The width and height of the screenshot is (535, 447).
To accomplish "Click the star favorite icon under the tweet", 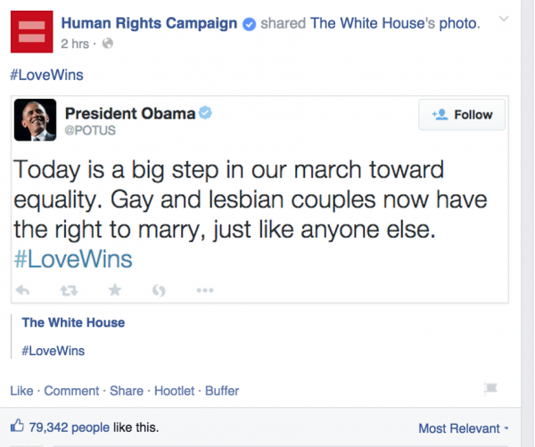I will (x=115, y=290).
